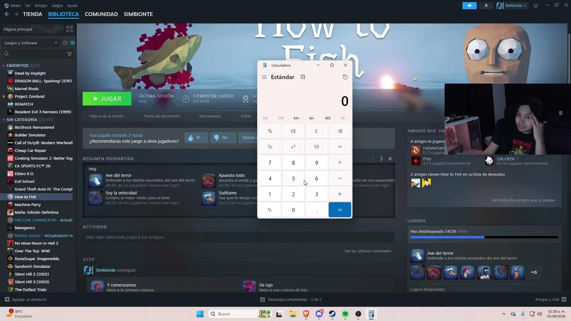This screenshot has width=571, height=321.
Task: Click the M+ memory add key
Action: point(297,118)
